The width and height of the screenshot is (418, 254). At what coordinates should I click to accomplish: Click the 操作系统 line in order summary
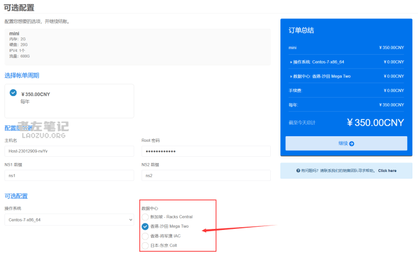316,61
